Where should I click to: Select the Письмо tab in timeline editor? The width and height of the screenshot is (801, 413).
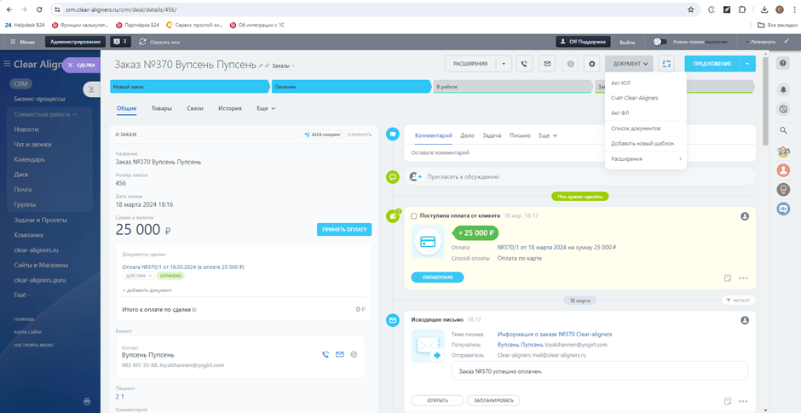(x=520, y=135)
